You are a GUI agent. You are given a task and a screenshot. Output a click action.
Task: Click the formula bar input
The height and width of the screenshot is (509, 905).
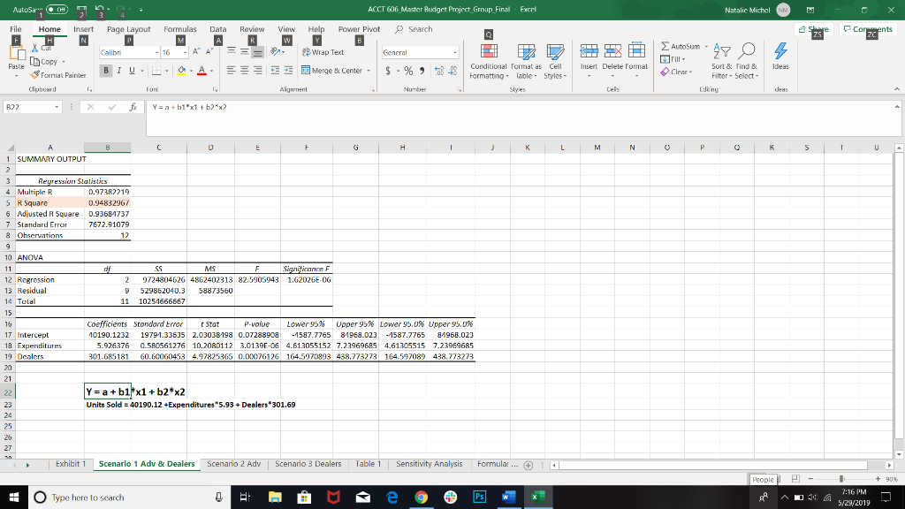pyautogui.click(x=521, y=118)
